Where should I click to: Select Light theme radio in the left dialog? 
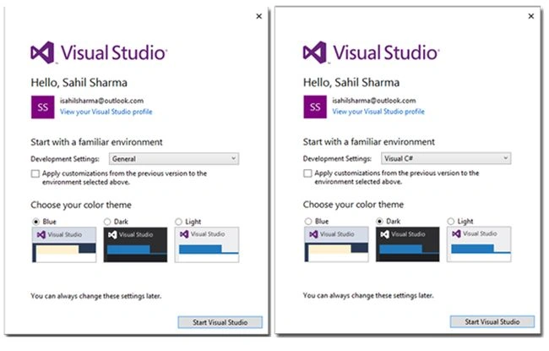[x=178, y=222]
